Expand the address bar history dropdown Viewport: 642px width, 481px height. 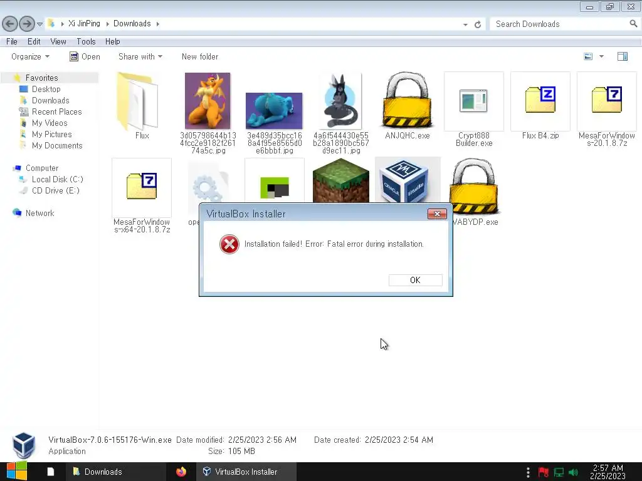(465, 24)
